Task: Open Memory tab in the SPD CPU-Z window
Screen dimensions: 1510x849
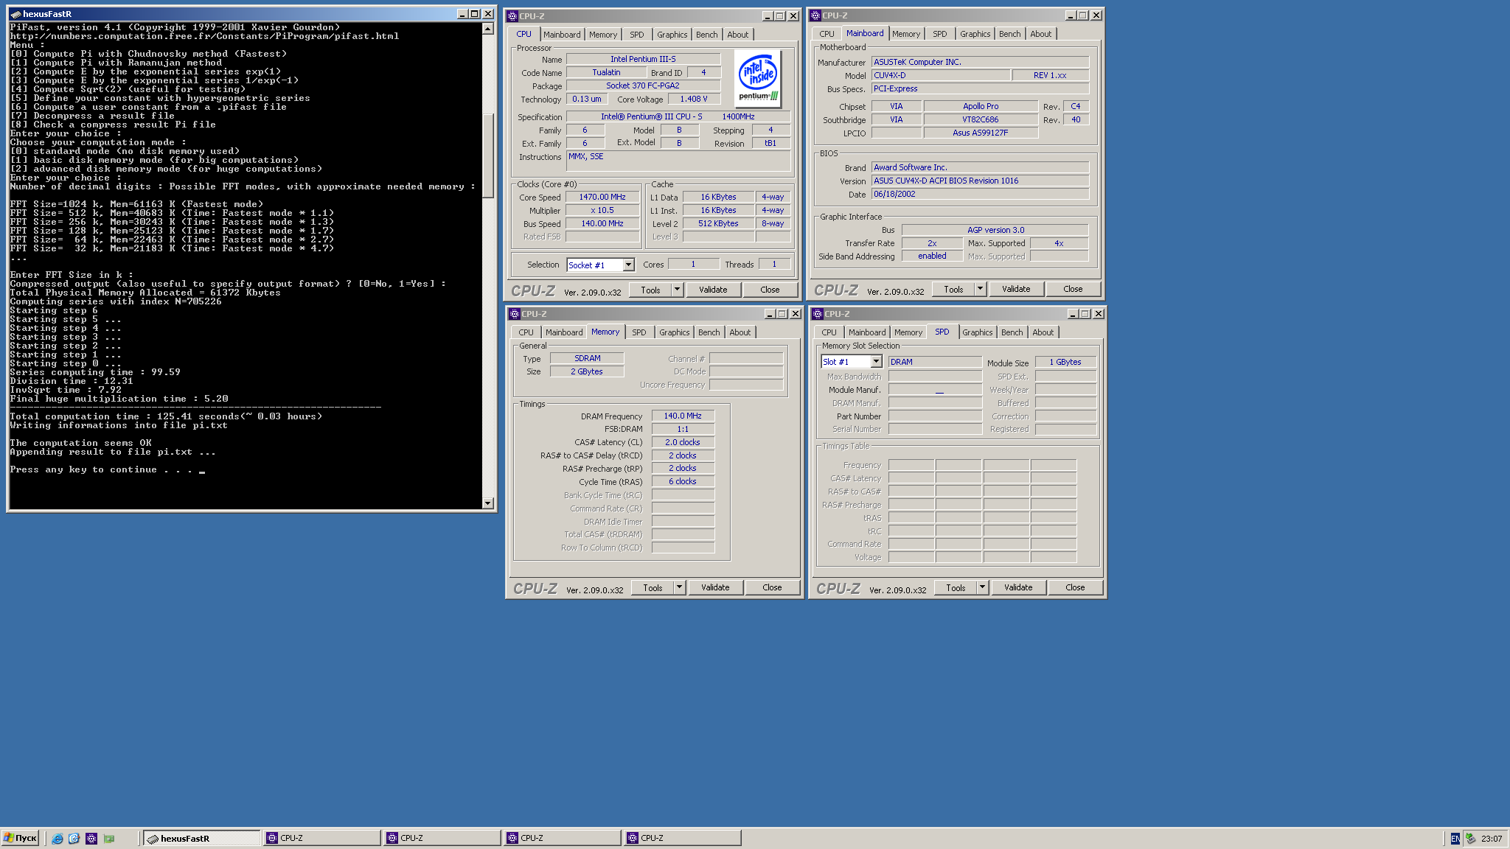Action: (x=908, y=332)
